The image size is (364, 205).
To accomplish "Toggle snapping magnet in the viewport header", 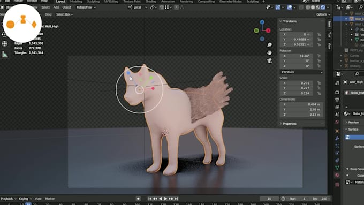I will point(161,7).
